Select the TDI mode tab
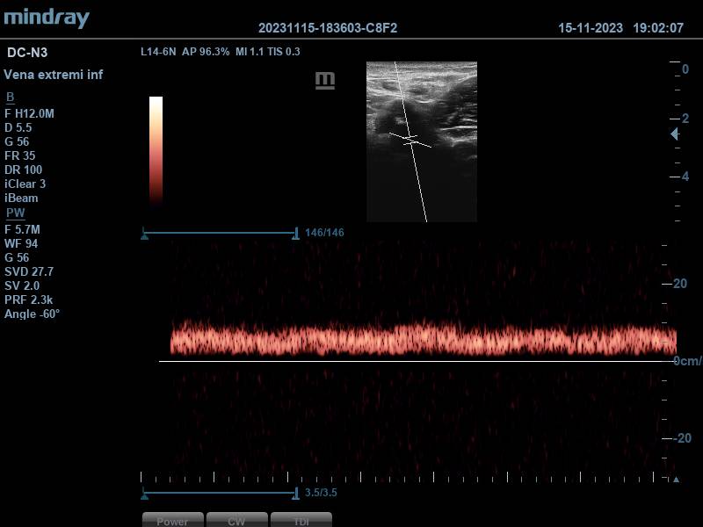 tap(301, 520)
